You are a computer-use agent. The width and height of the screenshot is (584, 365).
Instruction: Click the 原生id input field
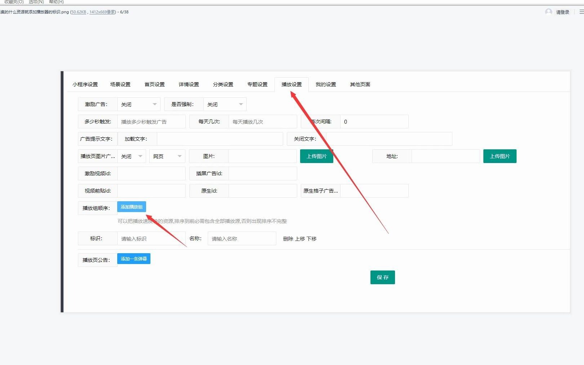pyautogui.click(x=263, y=191)
